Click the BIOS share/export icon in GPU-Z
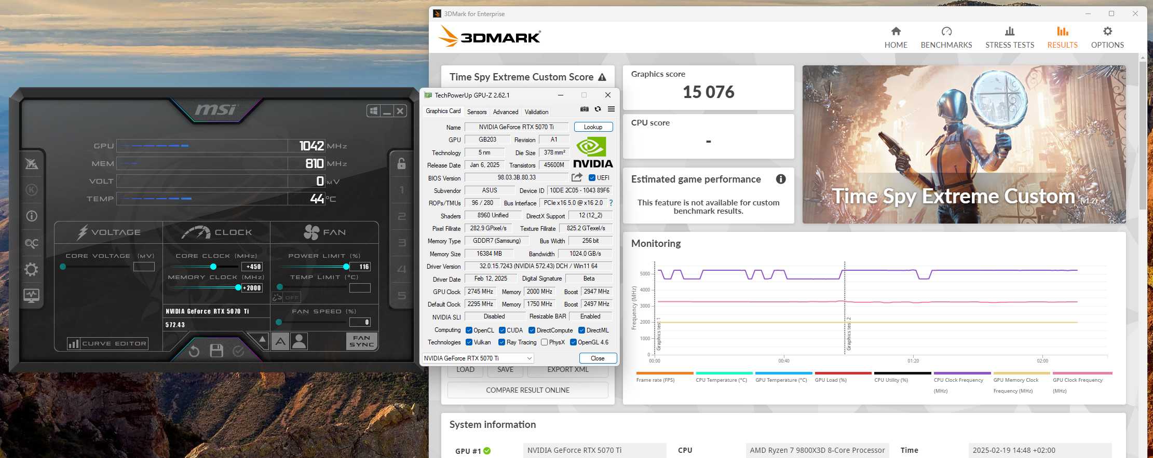The width and height of the screenshot is (1153, 458). (x=577, y=177)
